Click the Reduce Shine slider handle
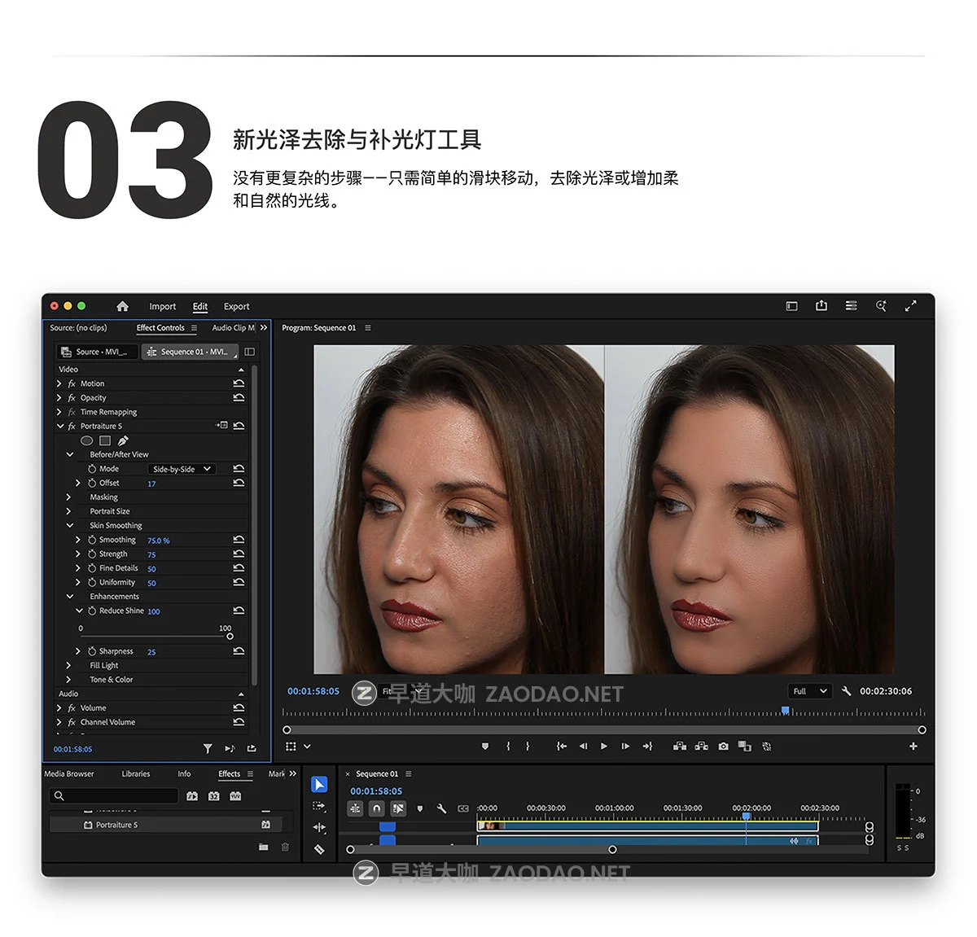The width and height of the screenshot is (977, 937). pos(230,636)
